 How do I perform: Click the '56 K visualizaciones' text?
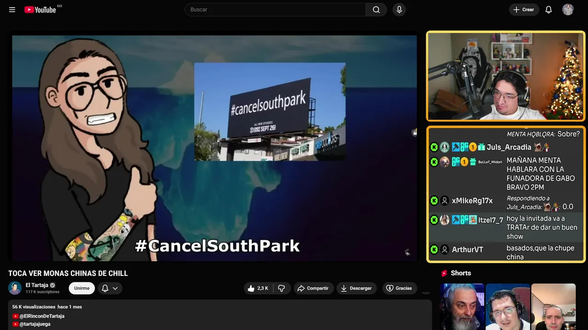(x=34, y=307)
